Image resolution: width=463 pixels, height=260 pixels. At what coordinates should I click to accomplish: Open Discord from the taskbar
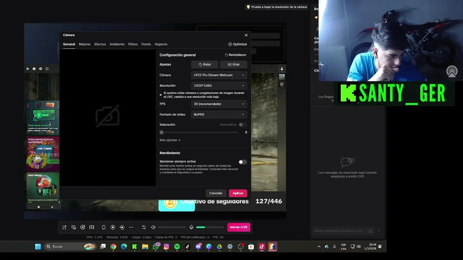click(198, 247)
